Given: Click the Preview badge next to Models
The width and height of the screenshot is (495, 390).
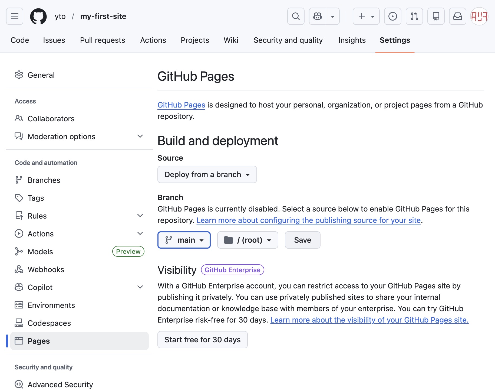Looking at the screenshot, I should point(128,251).
